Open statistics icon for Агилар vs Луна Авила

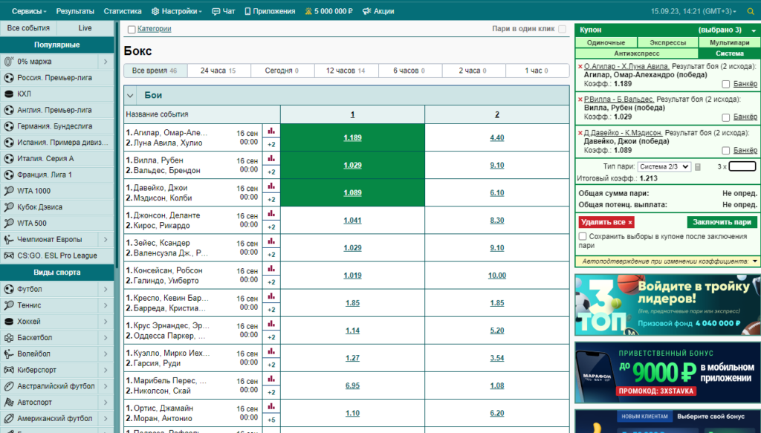(271, 131)
